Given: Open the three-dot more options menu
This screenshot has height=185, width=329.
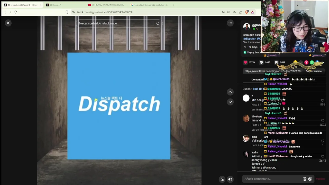Looking at the screenshot, I should coord(230,23).
